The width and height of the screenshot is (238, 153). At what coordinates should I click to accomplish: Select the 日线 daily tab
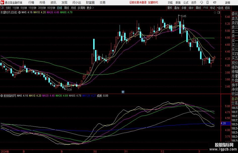click(x=59, y=8)
